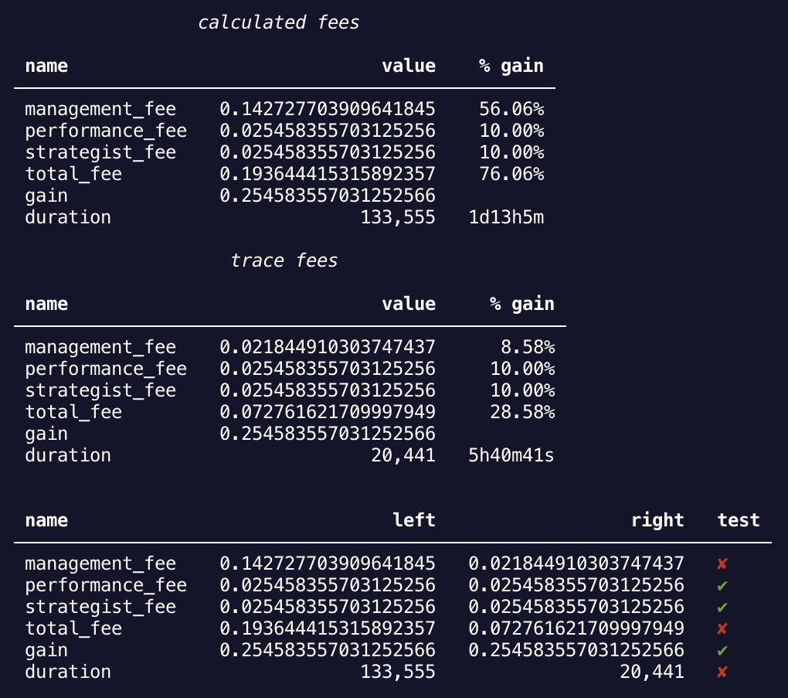Click the "name" header in trace fees table
The width and height of the screenshot is (788, 698).
(46, 304)
